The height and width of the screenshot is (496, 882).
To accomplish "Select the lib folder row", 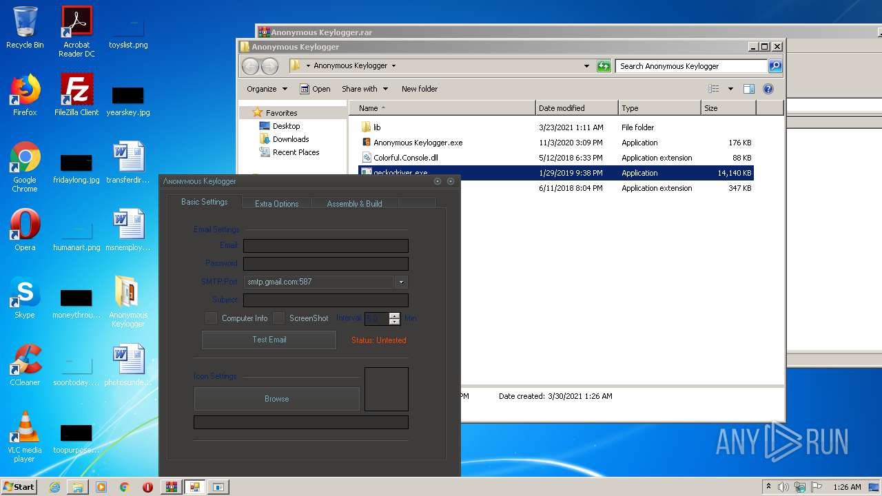I will (x=555, y=127).
